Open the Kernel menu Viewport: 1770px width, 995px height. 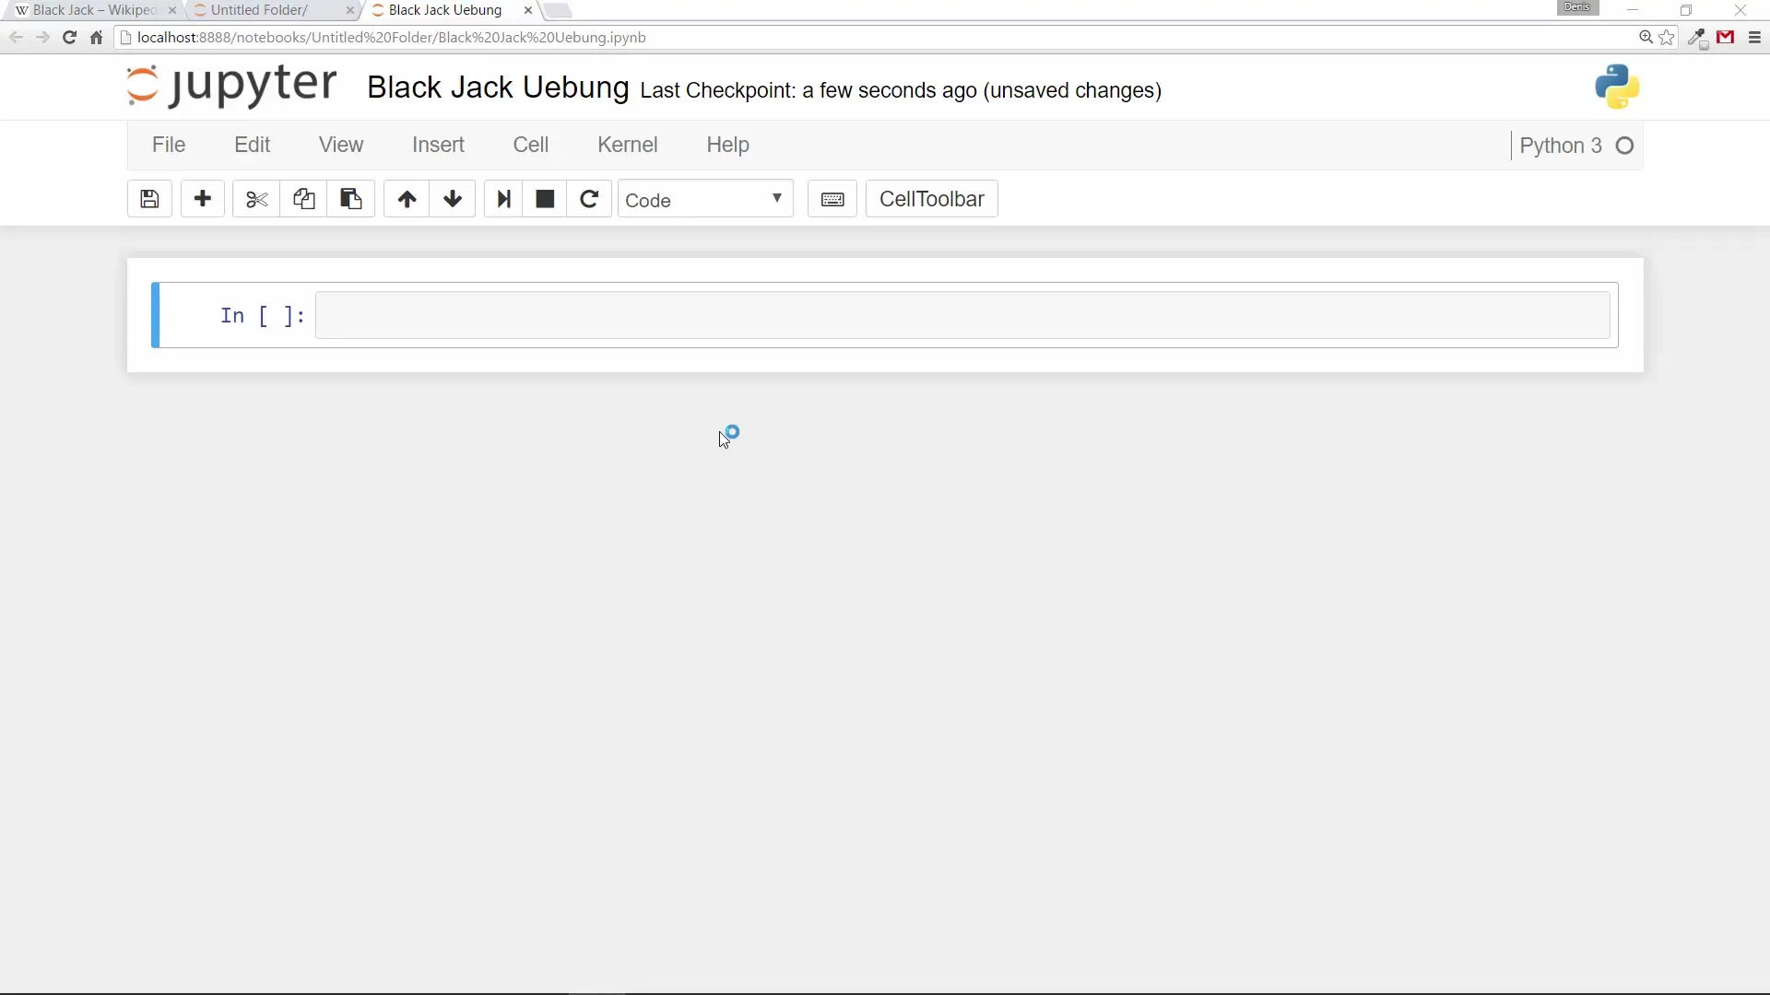coord(627,145)
